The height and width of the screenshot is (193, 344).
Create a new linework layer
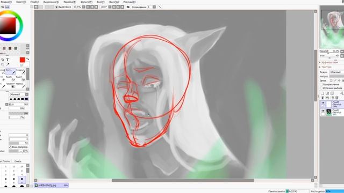pos(327,93)
